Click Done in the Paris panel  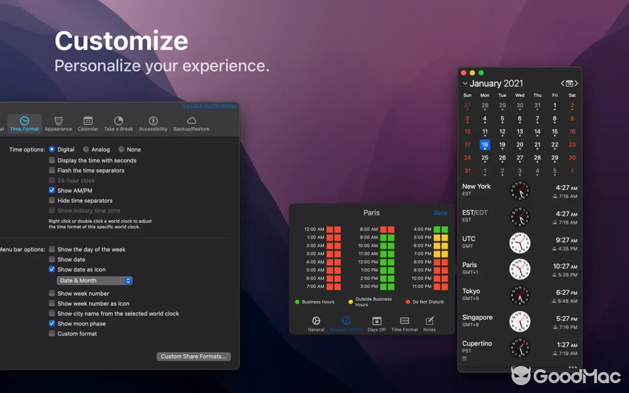click(440, 213)
